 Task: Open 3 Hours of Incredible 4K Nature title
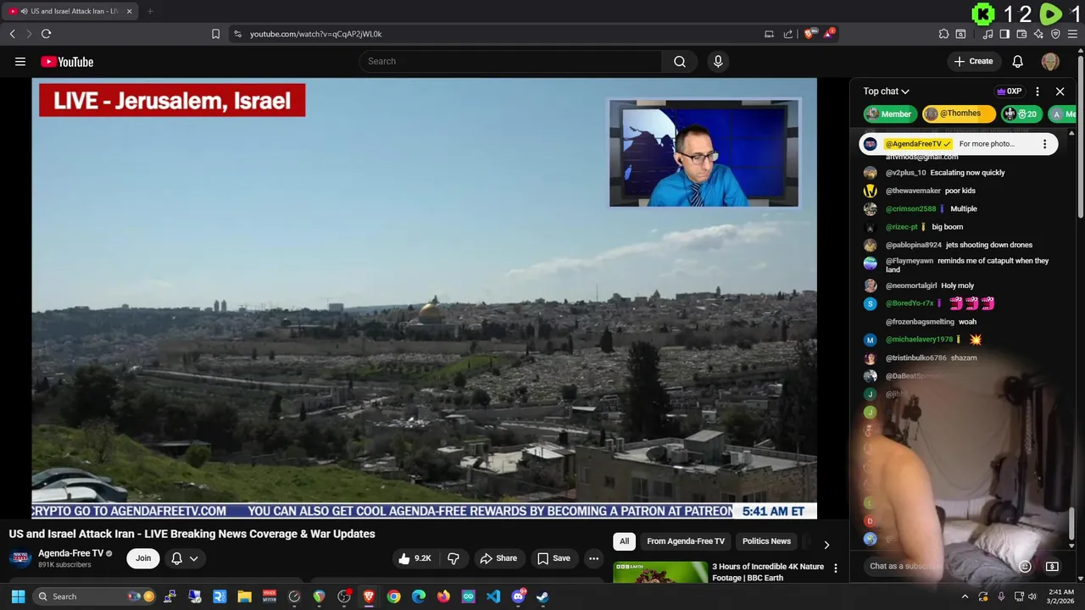click(768, 572)
